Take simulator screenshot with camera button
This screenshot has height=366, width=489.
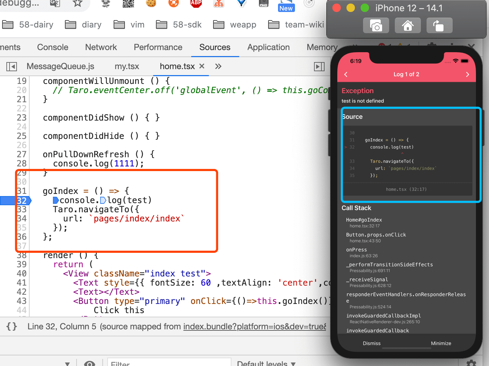376,25
